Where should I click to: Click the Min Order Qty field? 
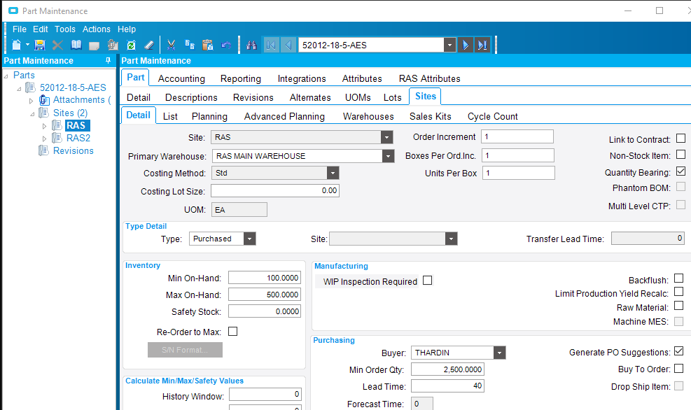pyautogui.click(x=447, y=369)
